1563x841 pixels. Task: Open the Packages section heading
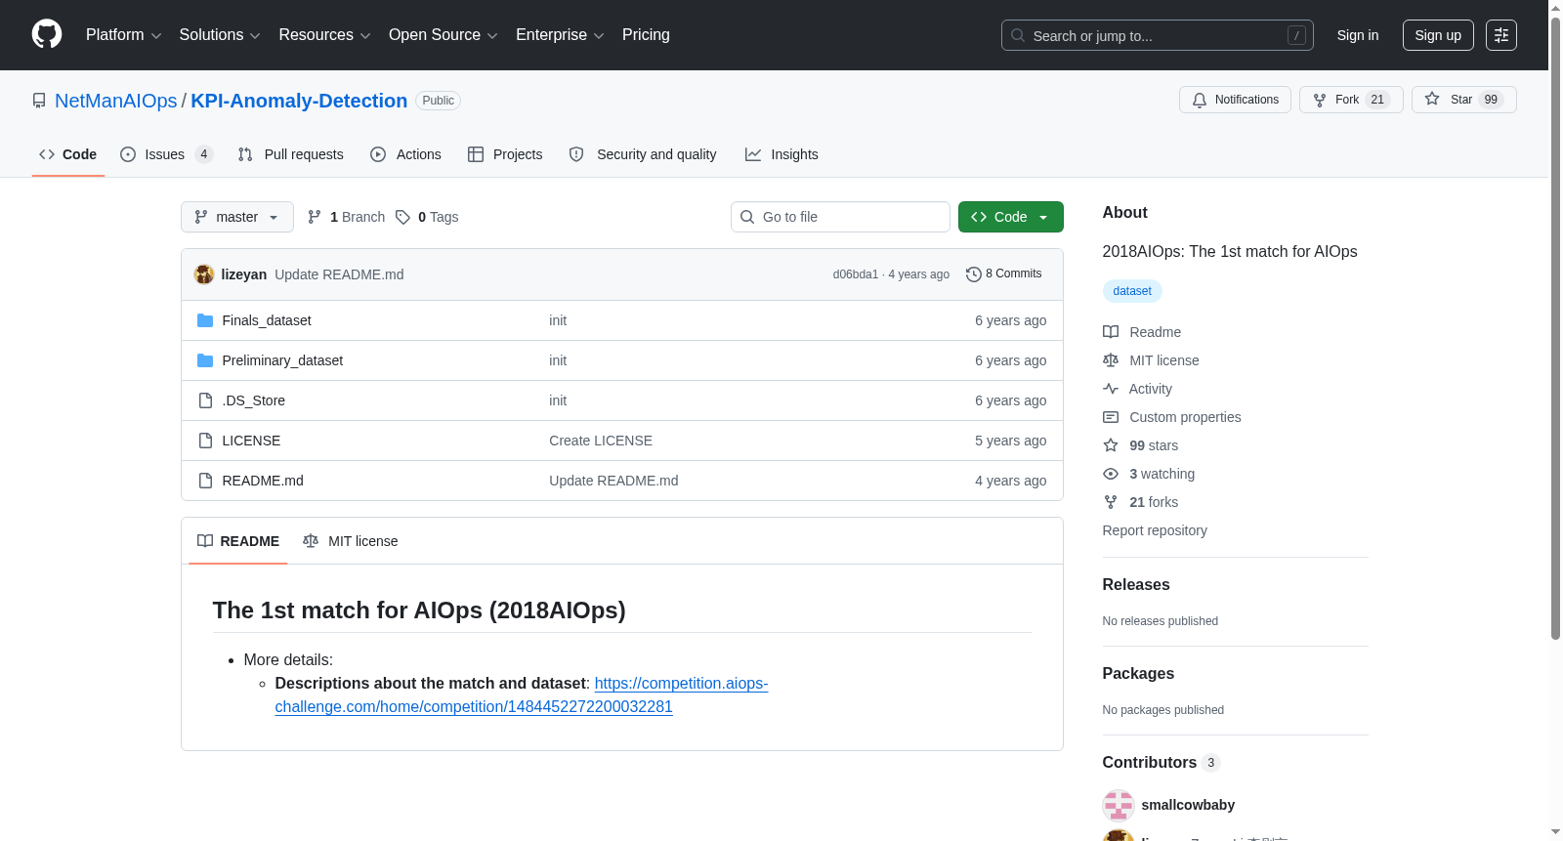point(1138,673)
